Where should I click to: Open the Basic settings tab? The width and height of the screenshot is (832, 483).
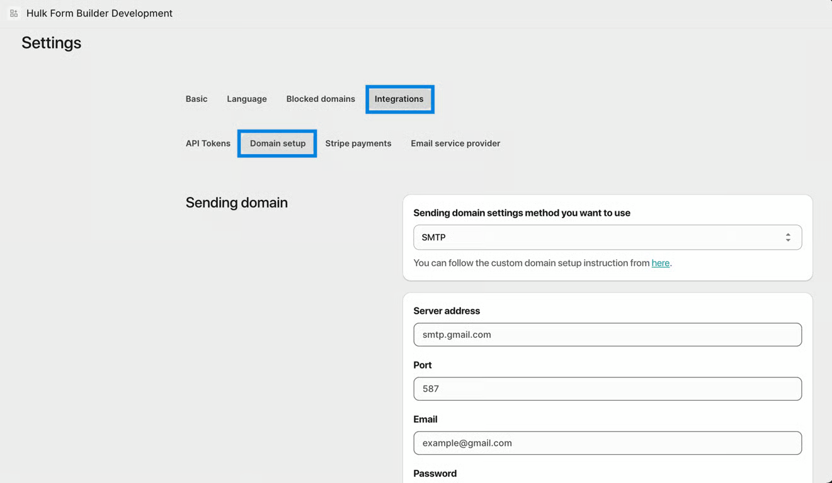[x=197, y=99]
